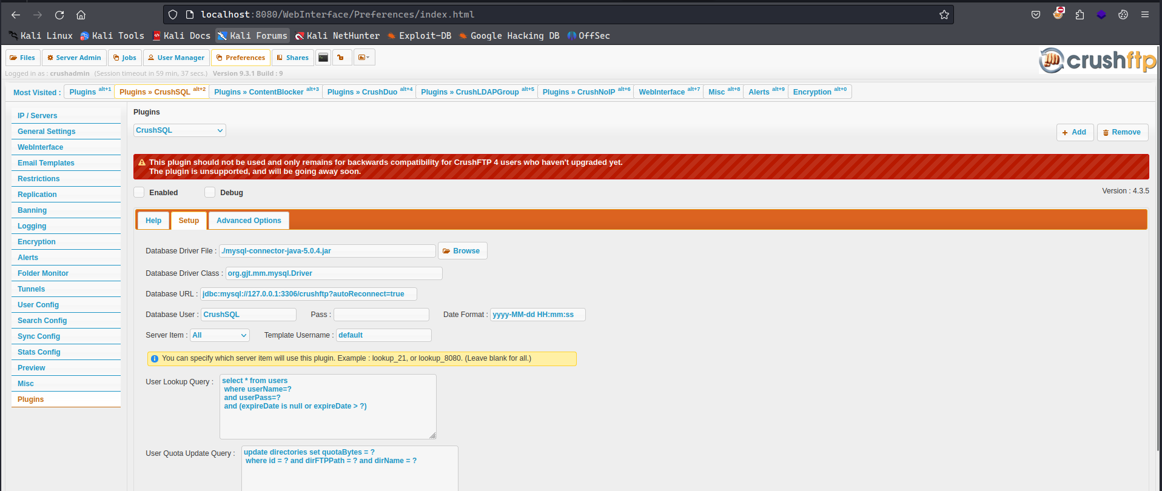Switch to the Setup tab
Image resolution: width=1162 pixels, height=491 pixels.
coord(189,221)
